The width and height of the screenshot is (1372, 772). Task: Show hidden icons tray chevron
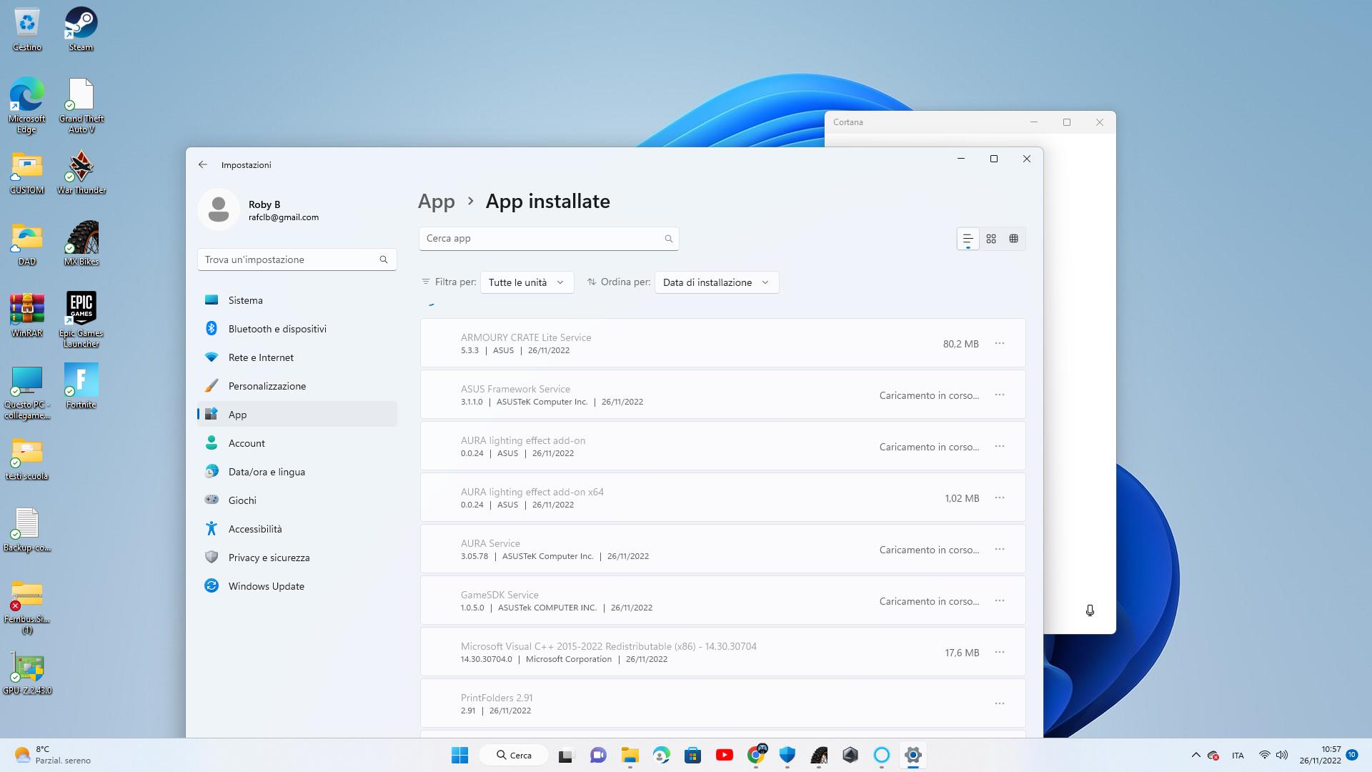(x=1195, y=755)
